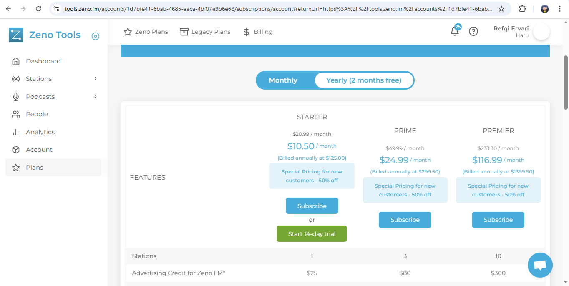Click the user profile avatar
The image size is (569, 286).
pos(541,32)
